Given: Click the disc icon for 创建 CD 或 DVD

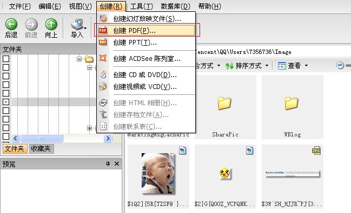Looking at the screenshot, I should (x=103, y=74).
